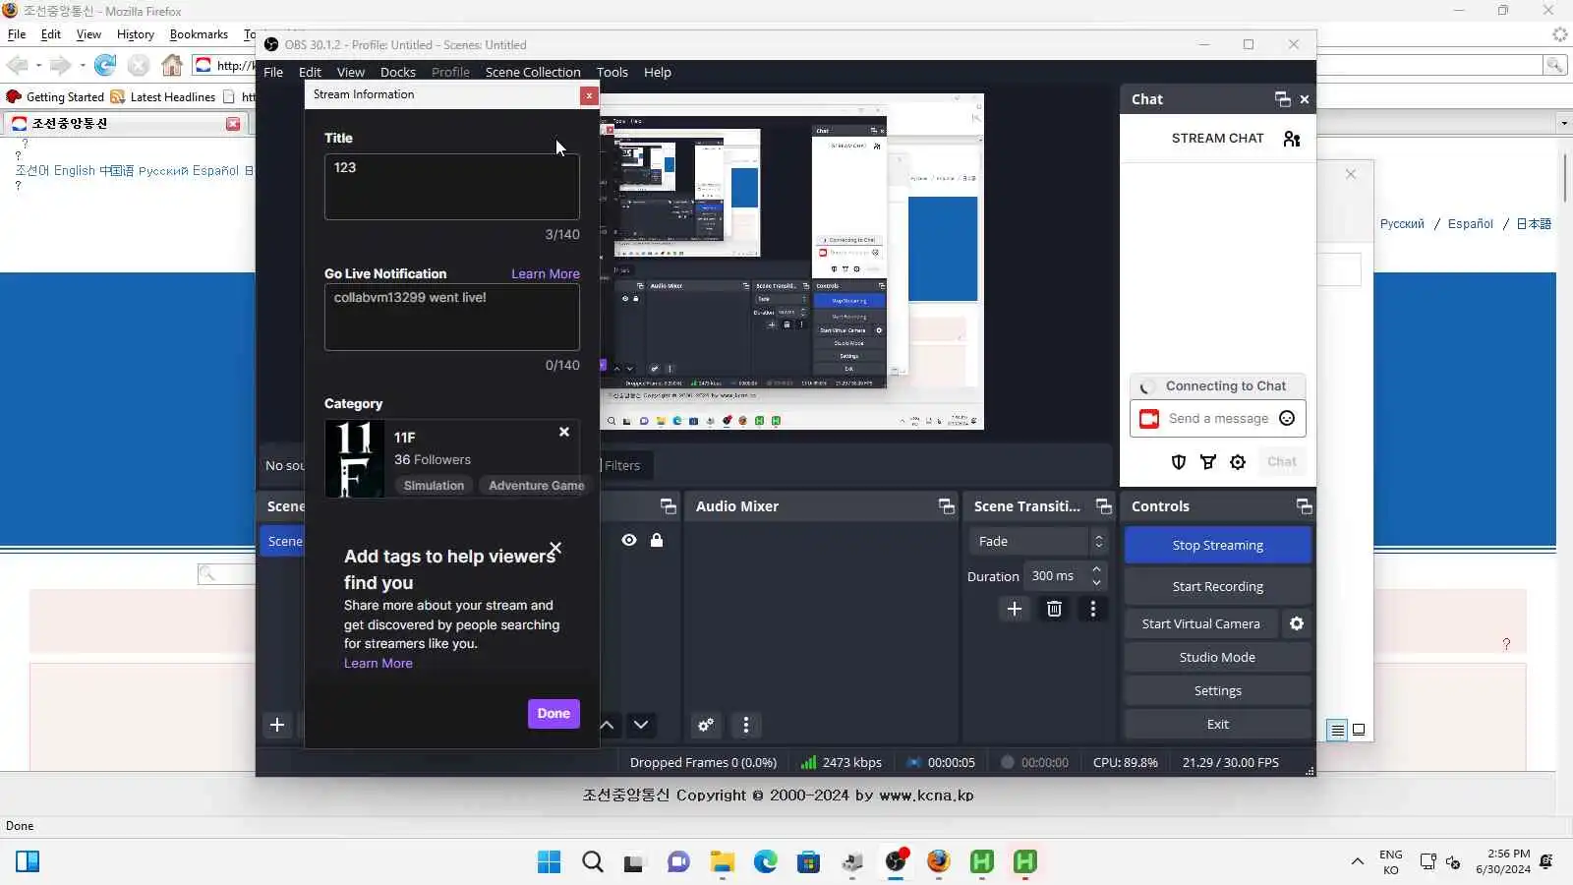Open the OBS Tools menu
The height and width of the screenshot is (885, 1573).
click(612, 73)
